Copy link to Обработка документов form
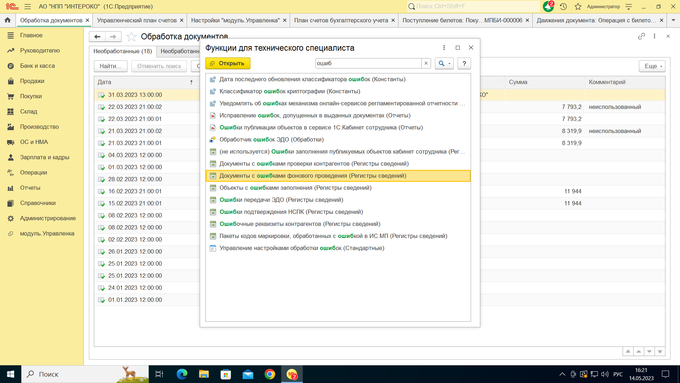The width and height of the screenshot is (680, 383). [x=641, y=36]
